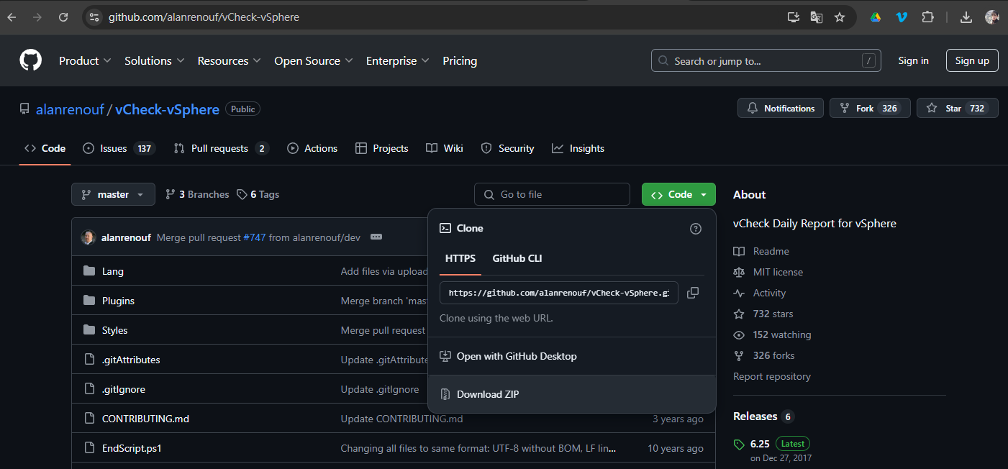Expand the Resources menu
This screenshot has width=1008, height=469.
[x=230, y=61]
